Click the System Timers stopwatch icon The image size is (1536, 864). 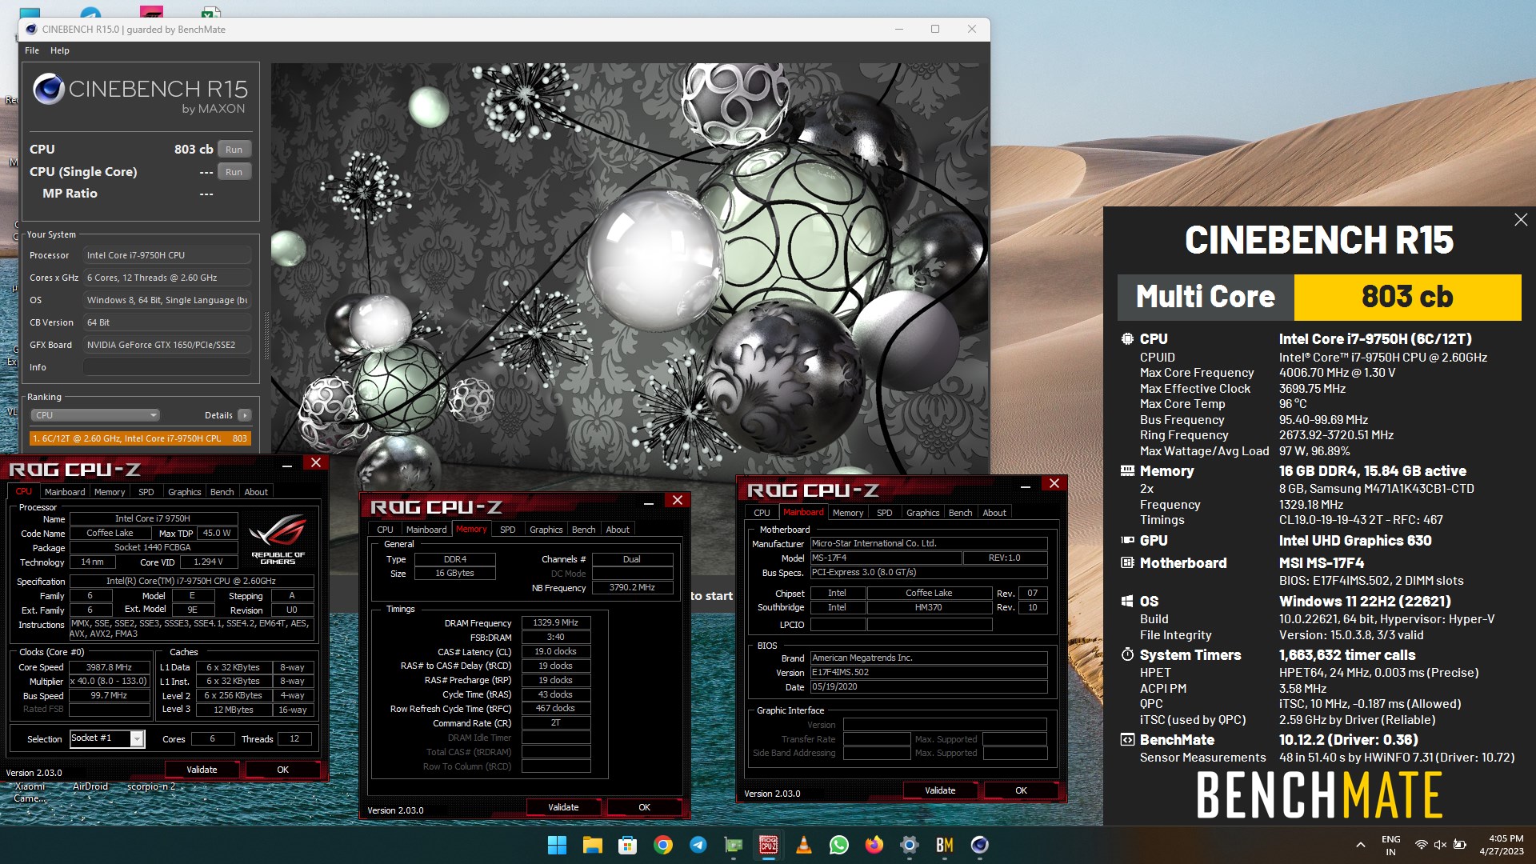click(x=1127, y=655)
